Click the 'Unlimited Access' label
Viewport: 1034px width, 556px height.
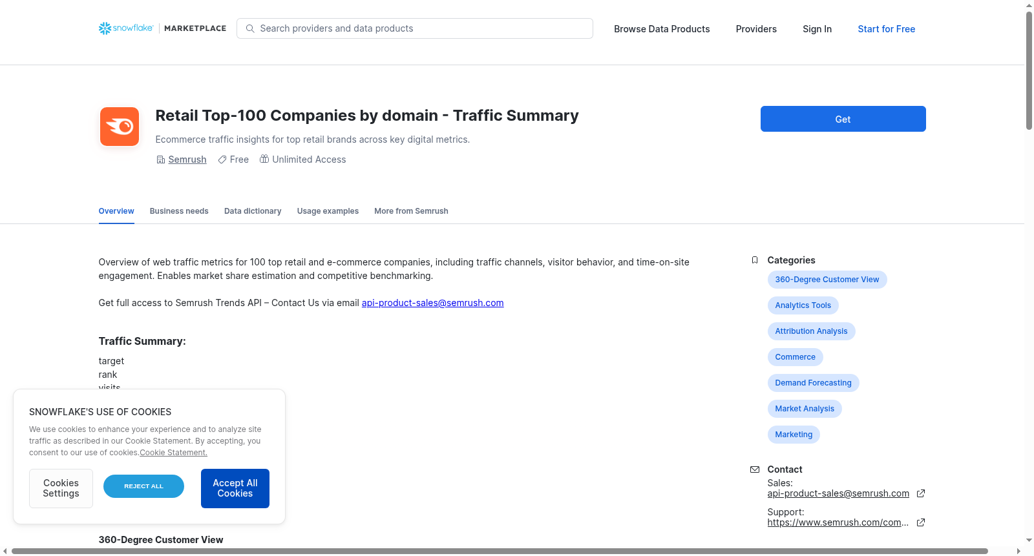coord(309,160)
